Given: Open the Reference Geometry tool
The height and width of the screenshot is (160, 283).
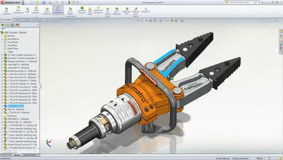Looking at the screenshot, I should (98, 10).
